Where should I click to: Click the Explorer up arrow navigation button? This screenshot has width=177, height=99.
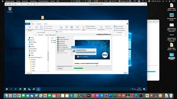tap(33, 35)
